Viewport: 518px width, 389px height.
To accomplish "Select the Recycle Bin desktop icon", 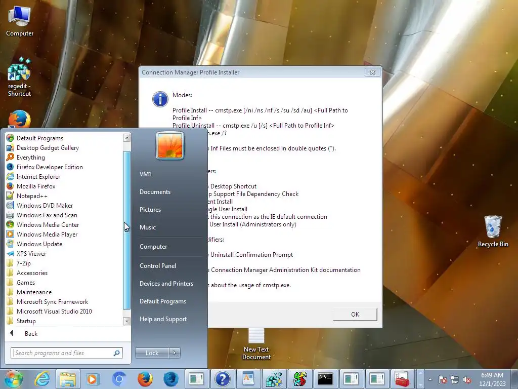I will pyautogui.click(x=493, y=231).
